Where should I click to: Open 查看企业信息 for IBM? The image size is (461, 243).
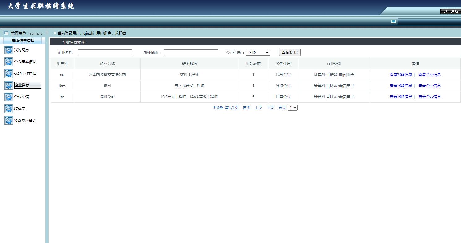pyautogui.click(x=429, y=86)
